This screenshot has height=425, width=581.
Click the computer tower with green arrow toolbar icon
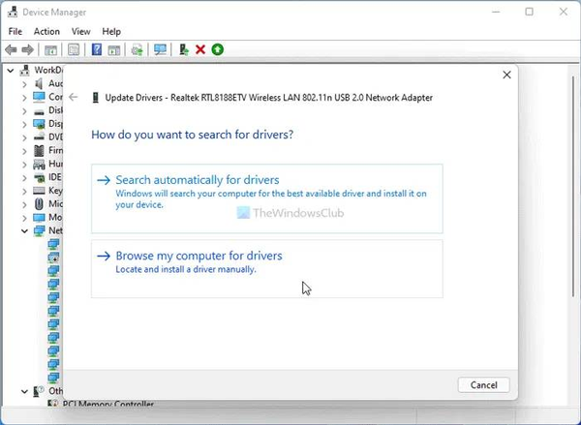[184, 49]
